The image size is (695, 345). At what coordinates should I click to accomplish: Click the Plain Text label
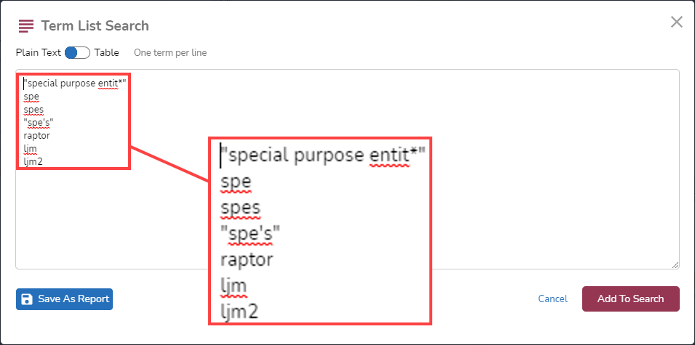tap(38, 52)
